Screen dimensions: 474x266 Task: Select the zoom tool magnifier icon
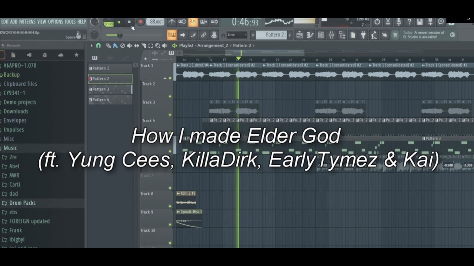tap(158, 45)
